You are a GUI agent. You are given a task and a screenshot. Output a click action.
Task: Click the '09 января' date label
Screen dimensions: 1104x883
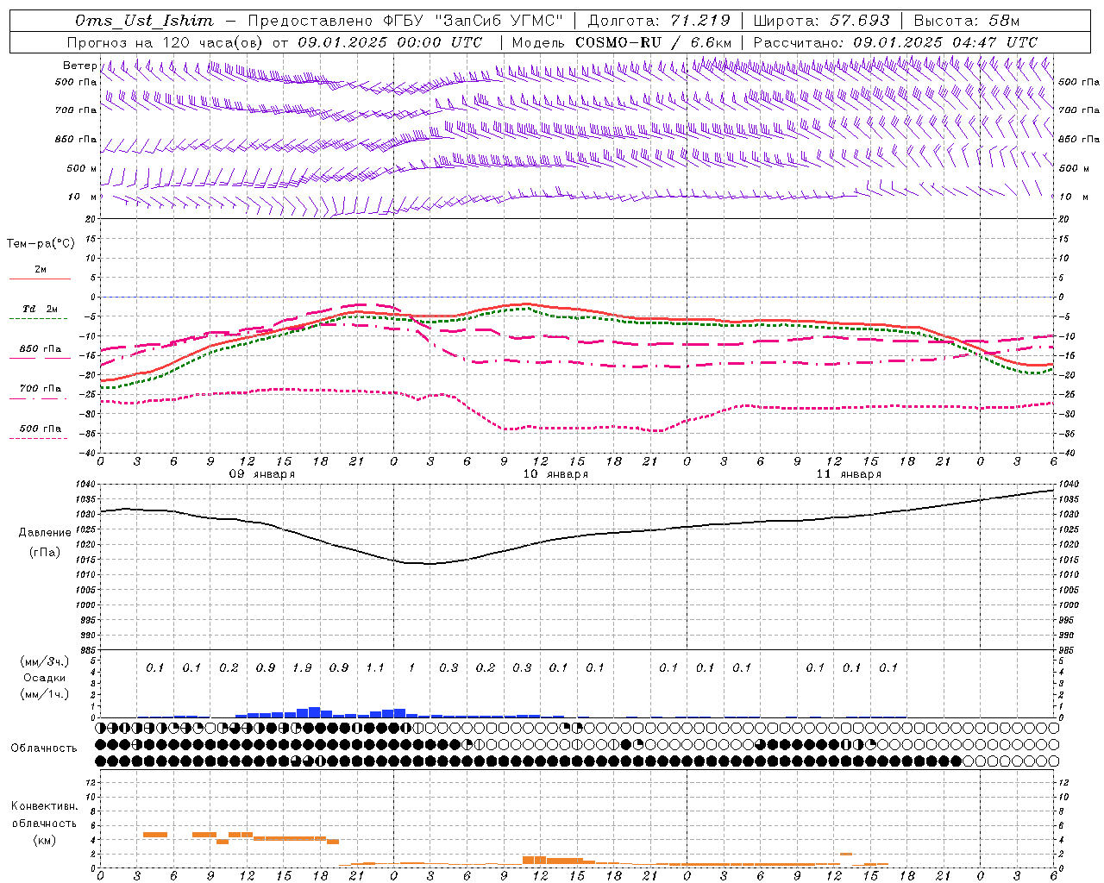click(262, 474)
